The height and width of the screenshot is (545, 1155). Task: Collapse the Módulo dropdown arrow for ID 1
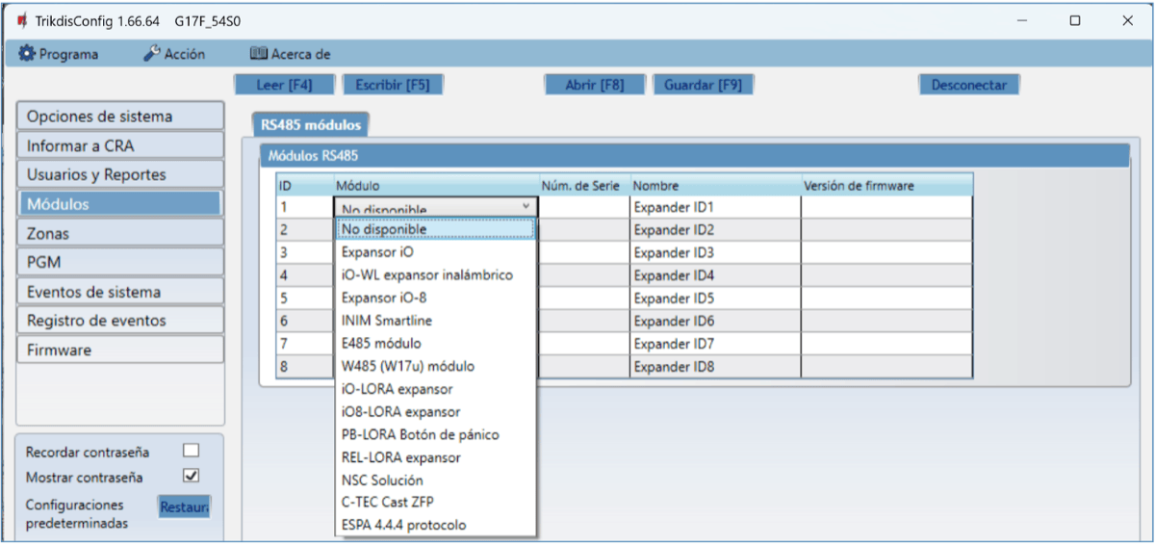(x=526, y=206)
